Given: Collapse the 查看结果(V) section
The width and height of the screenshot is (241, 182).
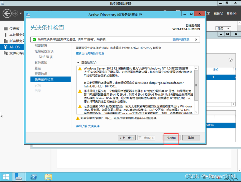Looking at the screenshot, I should pyautogui.click(x=78, y=63).
